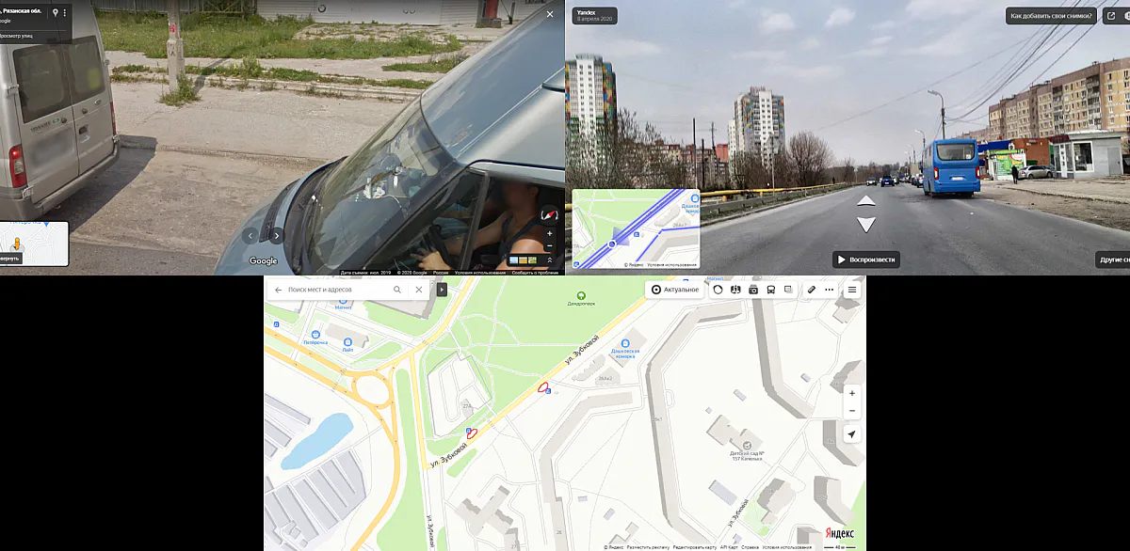The height and width of the screenshot is (551, 1130).
Task: Click the Детский сад №157 marker
Action: [746, 445]
